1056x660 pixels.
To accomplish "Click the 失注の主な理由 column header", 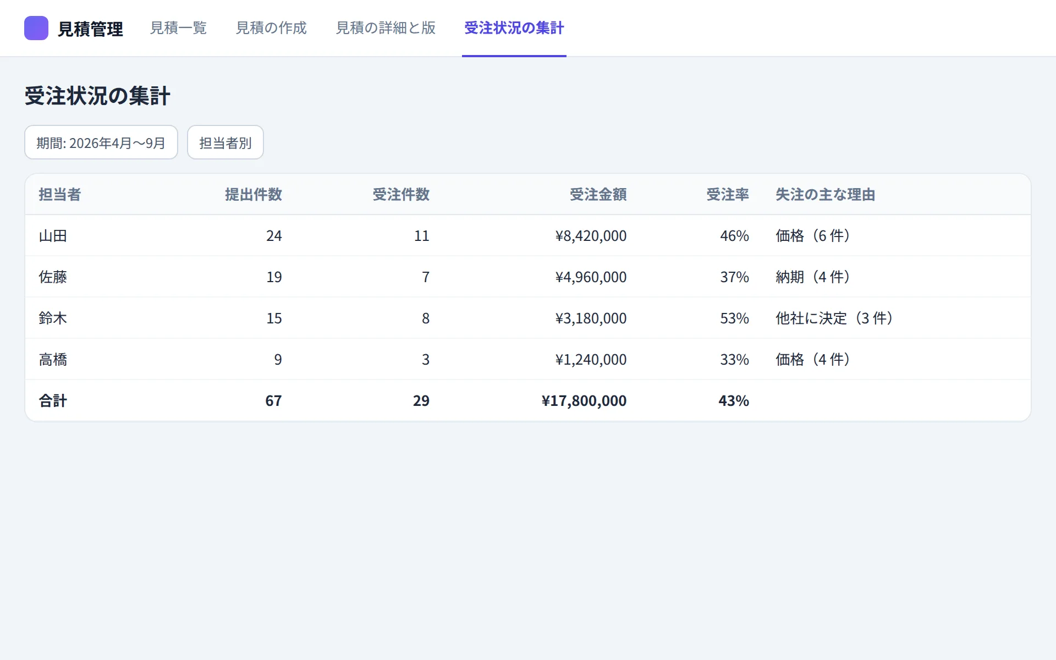I will [825, 194].
